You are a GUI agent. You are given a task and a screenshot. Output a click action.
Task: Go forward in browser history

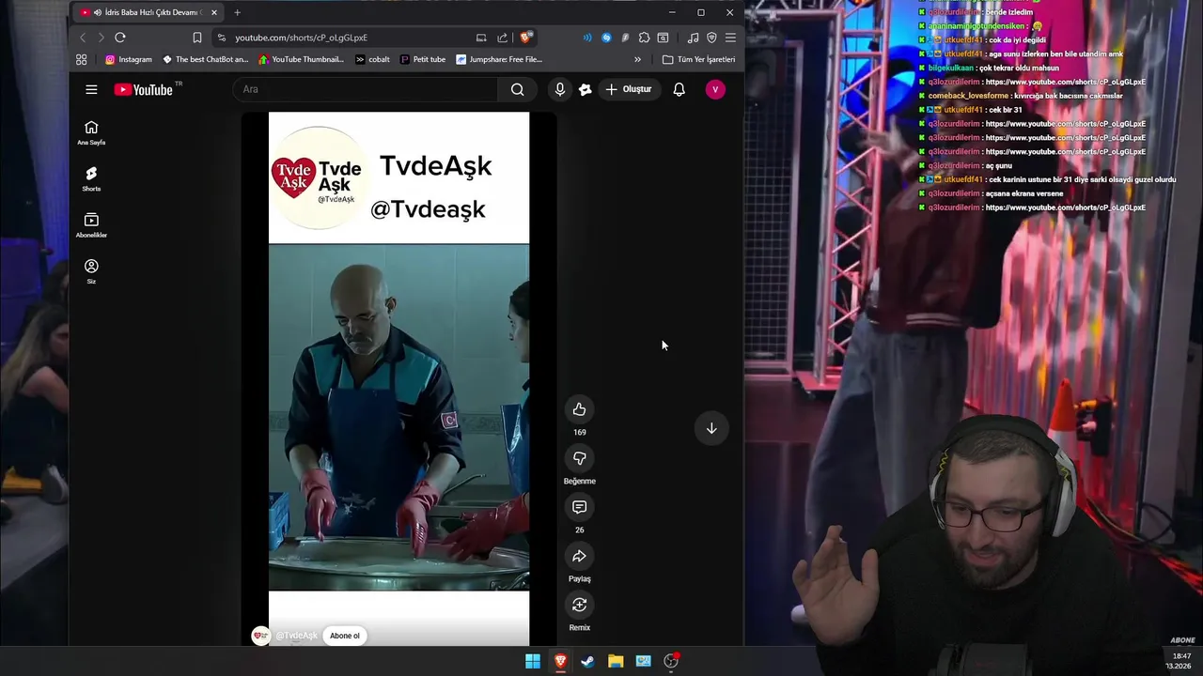101,38
